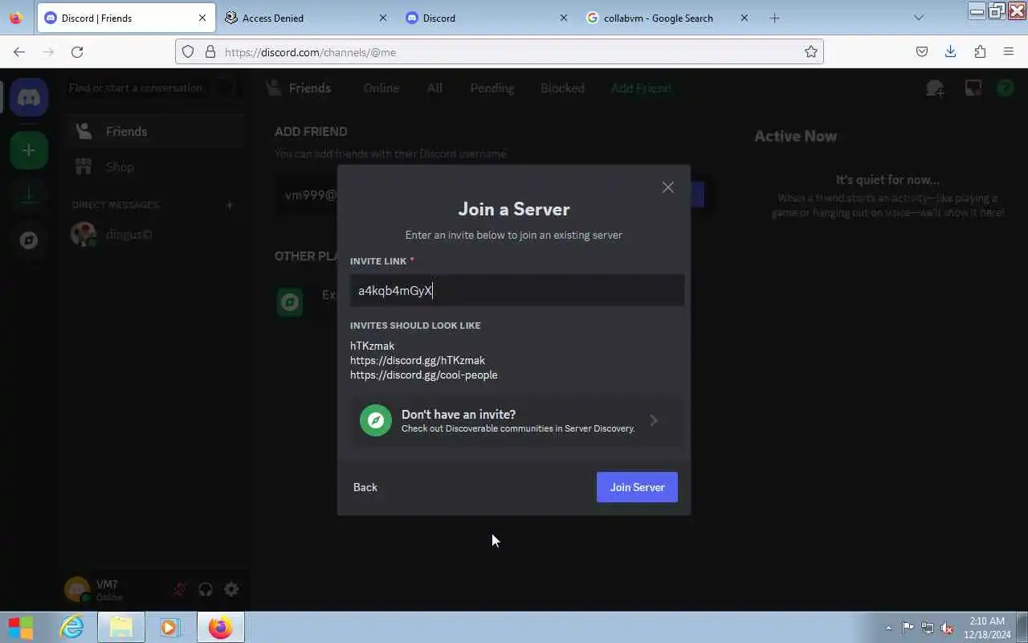Open dingus direct message
The image size is (1028, 643).
click(x=155, y=234)
